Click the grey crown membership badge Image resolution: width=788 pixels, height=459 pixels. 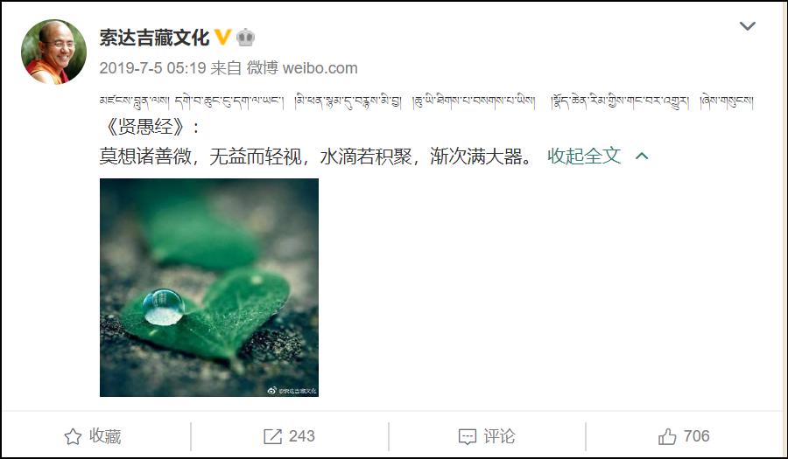tap(245, 37)
